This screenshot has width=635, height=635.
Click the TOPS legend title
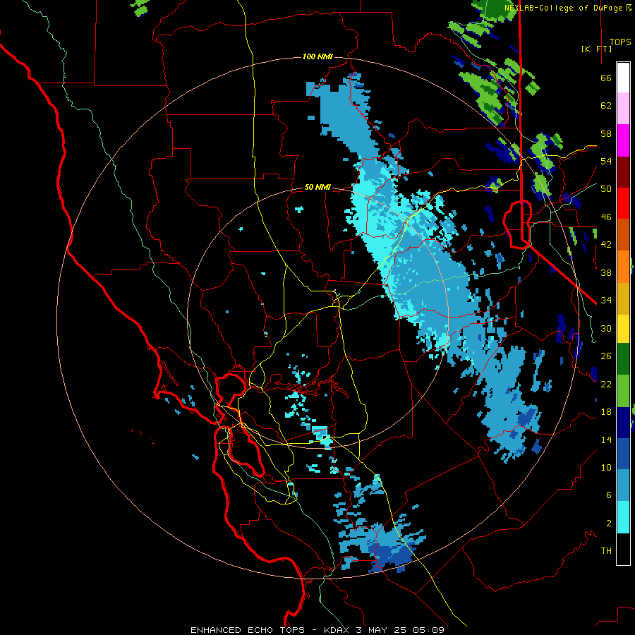point(620,42)
